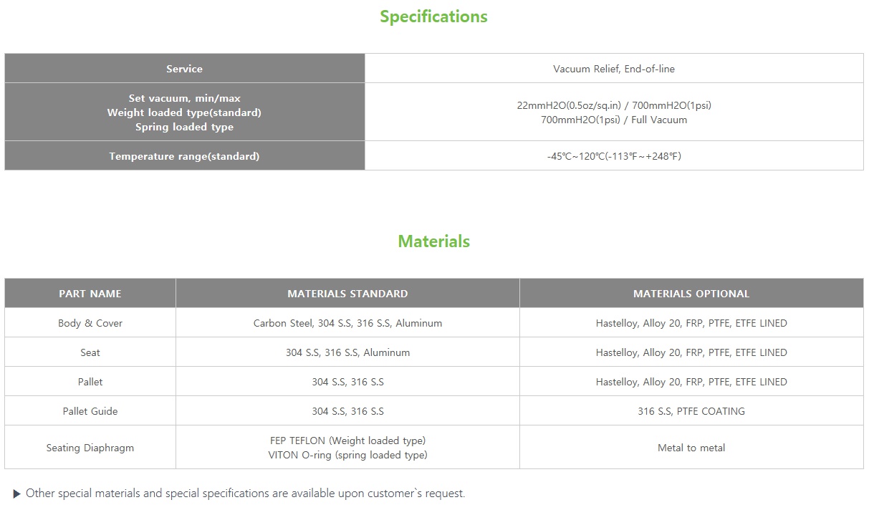The height and width of the screenshot is (510, 869).
Task: Select the Metal to metal cell
Action: click(x=691, y=448)
